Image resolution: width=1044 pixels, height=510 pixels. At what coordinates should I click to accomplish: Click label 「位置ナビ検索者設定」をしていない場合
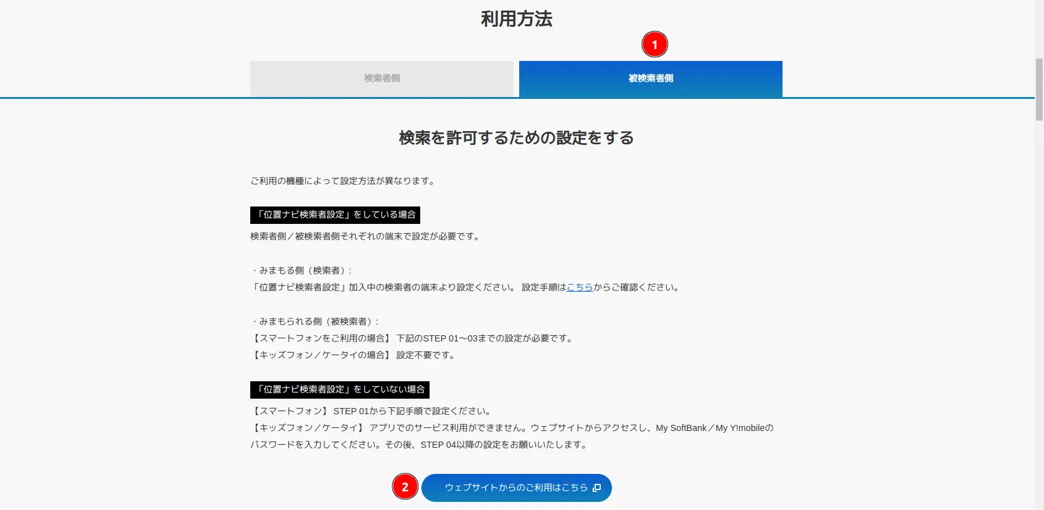[x=340, y=390]
